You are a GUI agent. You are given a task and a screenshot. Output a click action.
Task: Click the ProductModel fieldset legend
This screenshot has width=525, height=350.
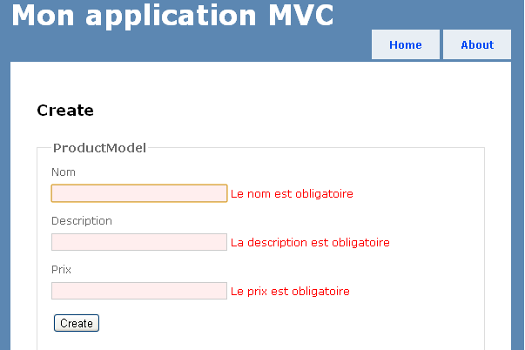(99, 147)
